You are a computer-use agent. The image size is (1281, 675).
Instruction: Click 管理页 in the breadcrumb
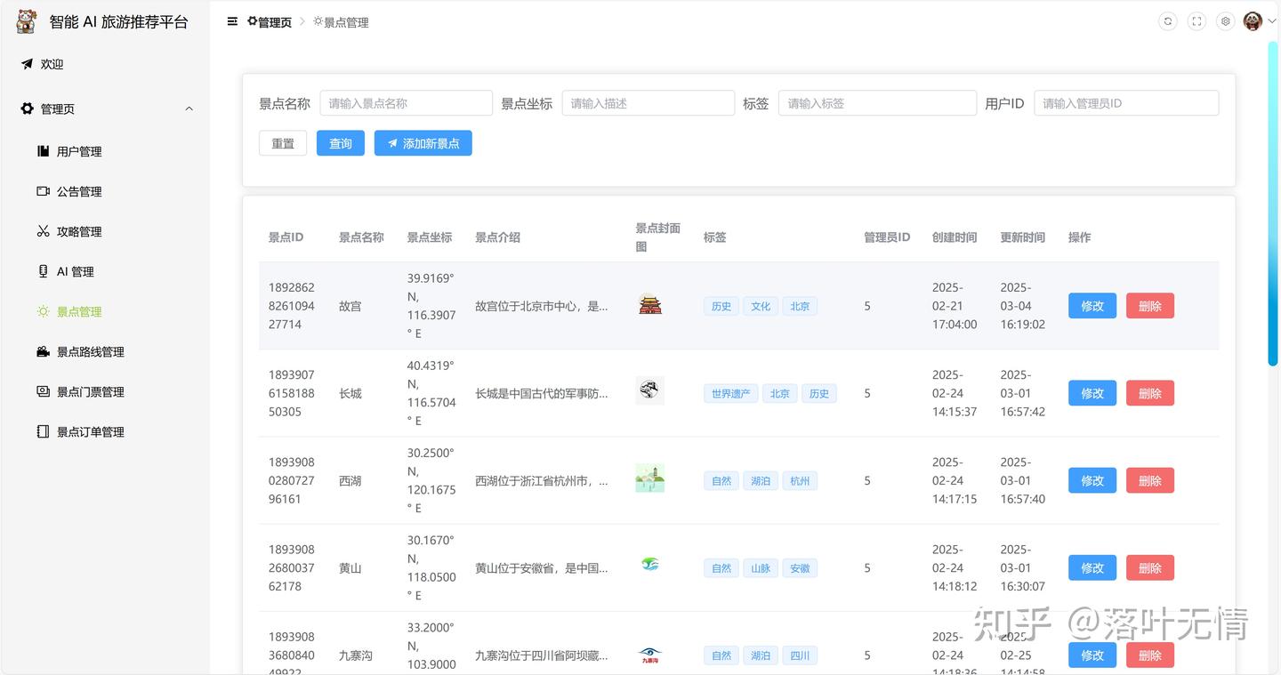click(x=268, y=21)
